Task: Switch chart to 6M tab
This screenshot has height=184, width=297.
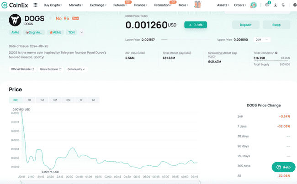Action: click(x=69, y=100)
